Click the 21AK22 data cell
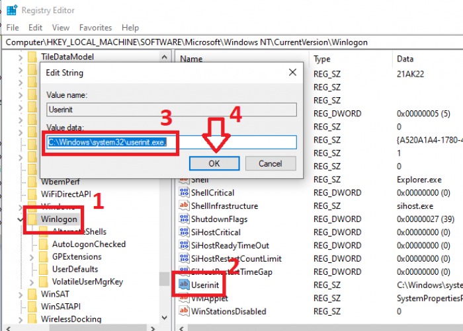Screen dimensions: 463x331 pyautogui.click(x=410, y=74)
